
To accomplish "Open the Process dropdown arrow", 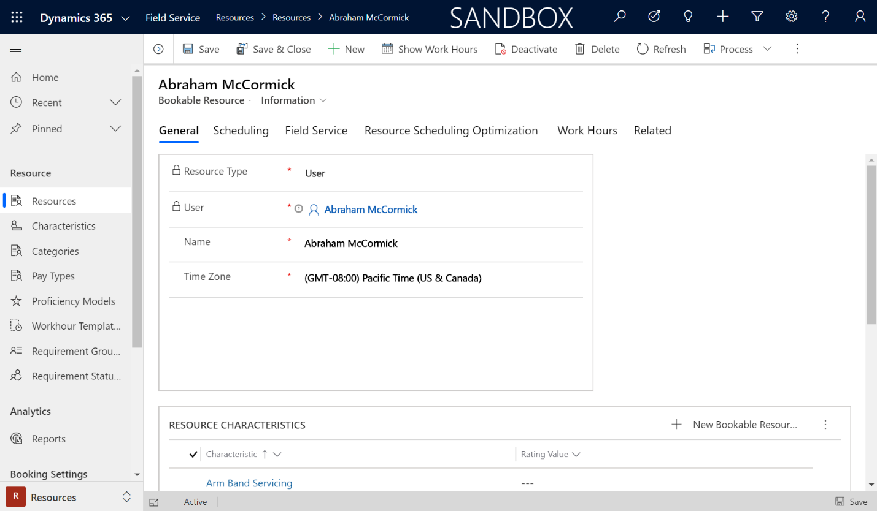I will (767, 49).
